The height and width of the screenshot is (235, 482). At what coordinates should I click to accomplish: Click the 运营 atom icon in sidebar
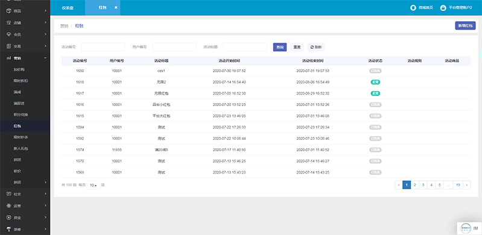pos(9,205)
